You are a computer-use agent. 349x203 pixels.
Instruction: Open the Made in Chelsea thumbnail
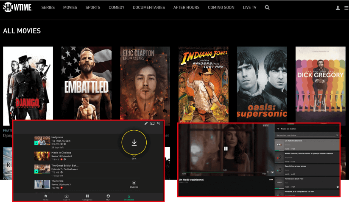tap(42, 156)
